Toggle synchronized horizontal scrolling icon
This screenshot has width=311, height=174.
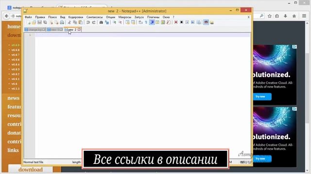pyautogui.click(x=133, y=23)
